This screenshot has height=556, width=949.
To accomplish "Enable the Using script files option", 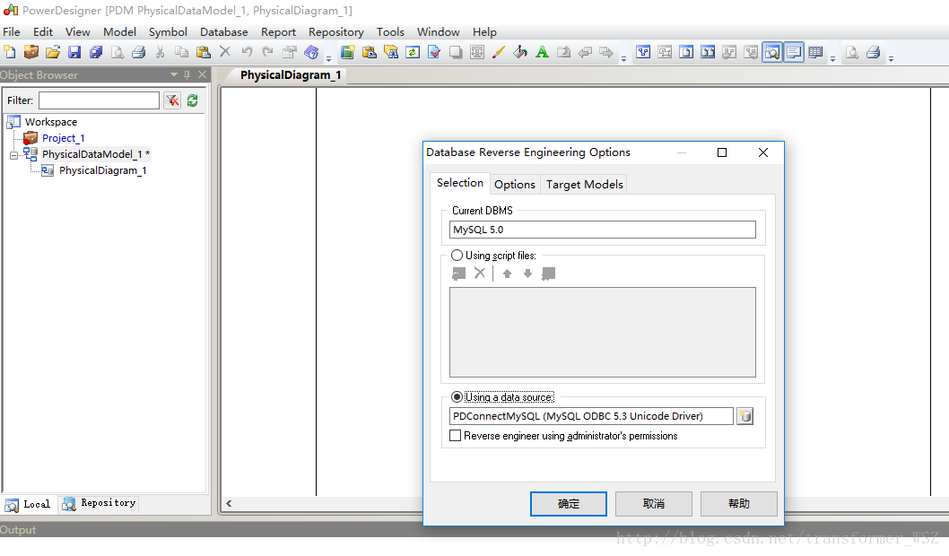I will 457,254.
